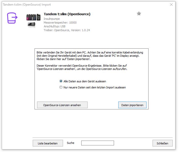Click the 'Liste bearbeiten' button
The image size is (179, 152).
(48, 143)
